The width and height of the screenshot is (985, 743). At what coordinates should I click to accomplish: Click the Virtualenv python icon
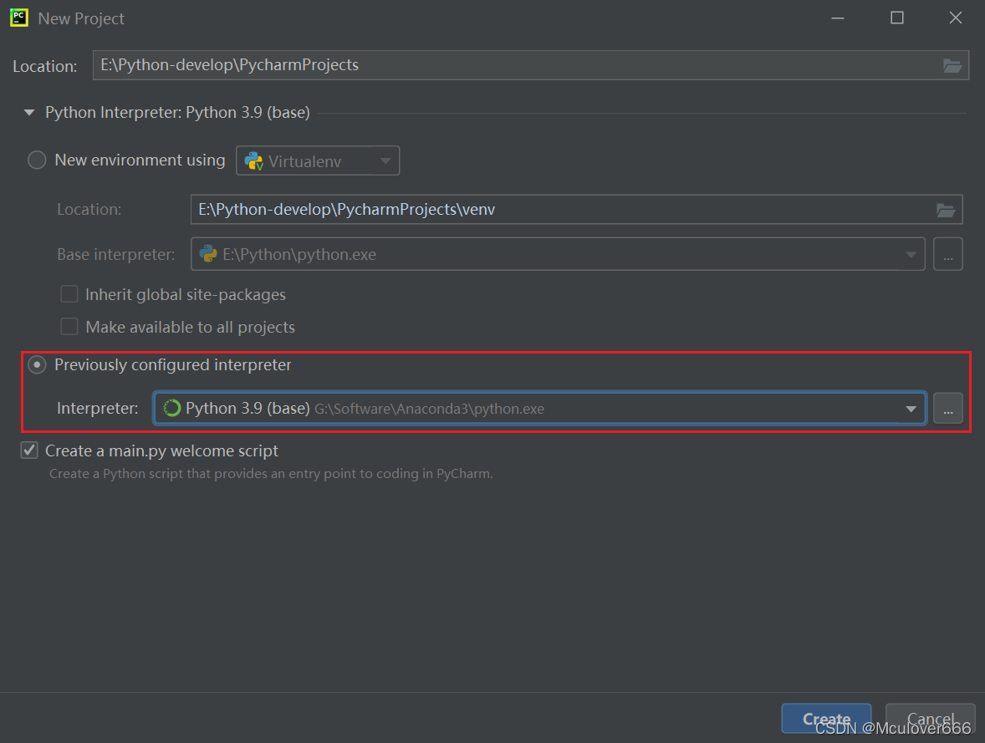(x=254, y=161)
